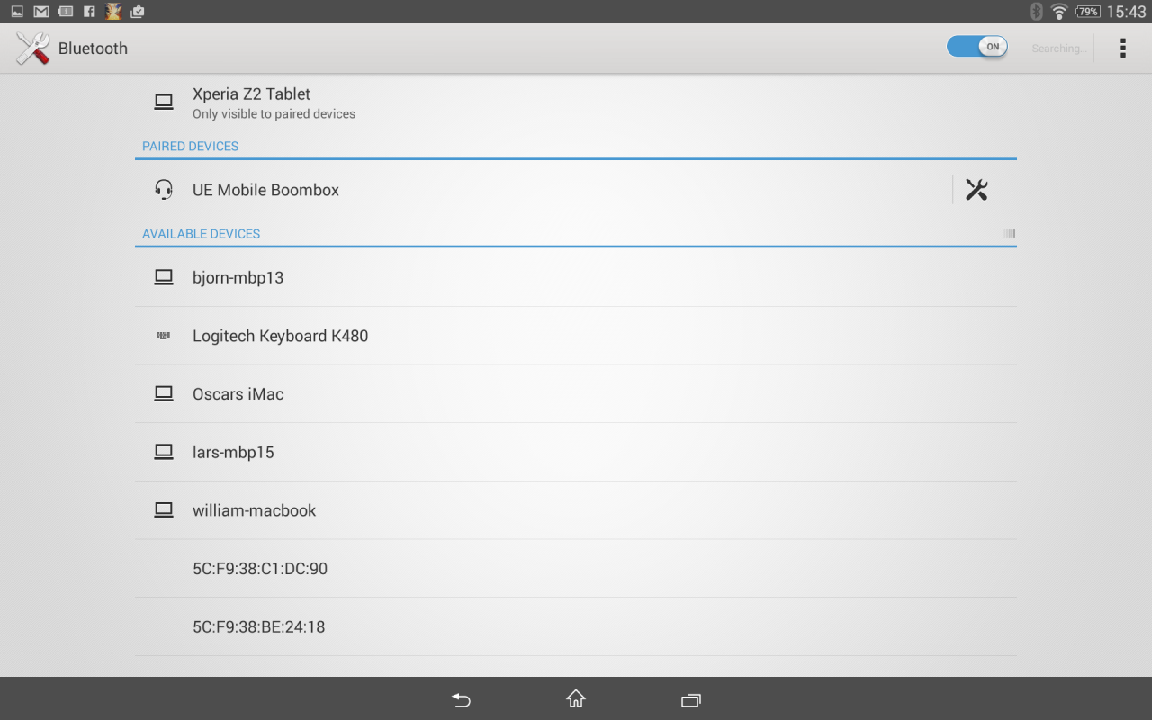1152x720 pixels.
Task: Pair with bjorn-mbp13
Action: (x=576, y=277)
